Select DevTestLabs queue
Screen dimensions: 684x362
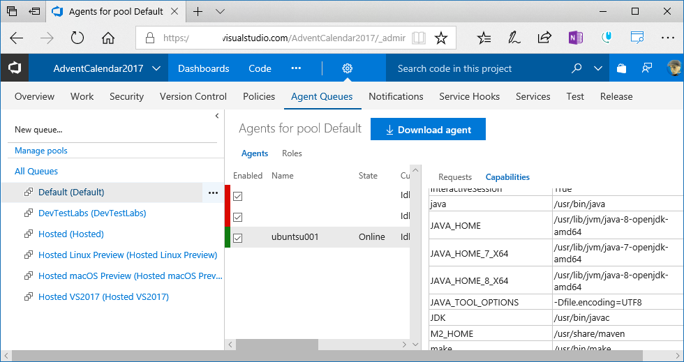tap(92, 213)
